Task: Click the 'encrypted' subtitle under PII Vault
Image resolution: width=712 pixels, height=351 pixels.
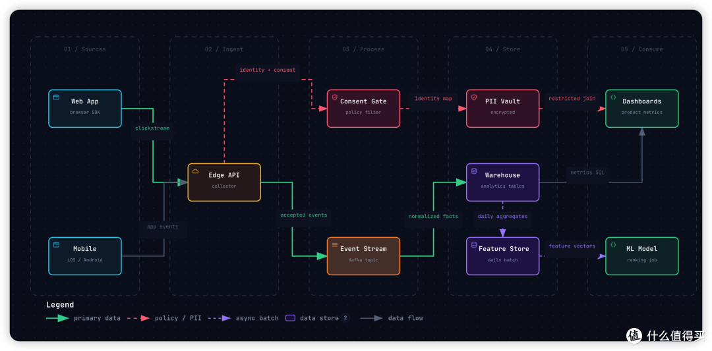Action: [x=502, y=113]
